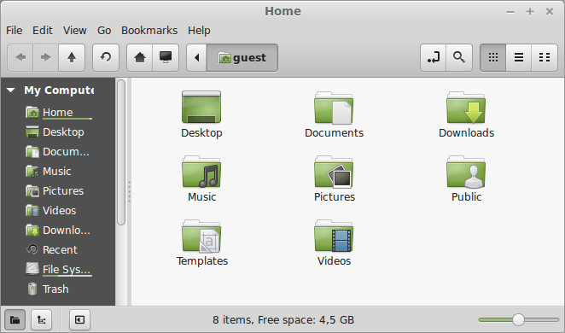Select the Templates folder icon

201,236
